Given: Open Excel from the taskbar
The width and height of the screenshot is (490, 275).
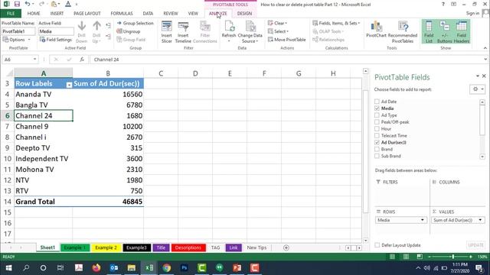Looking at the screenshot, I should (149, 268).
